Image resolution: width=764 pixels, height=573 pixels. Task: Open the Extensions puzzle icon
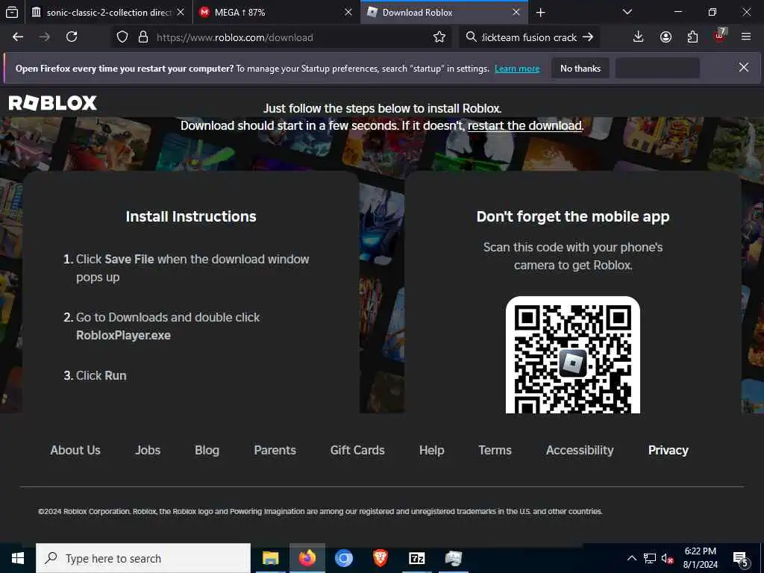pyautogui.click(x=692, y=37)
